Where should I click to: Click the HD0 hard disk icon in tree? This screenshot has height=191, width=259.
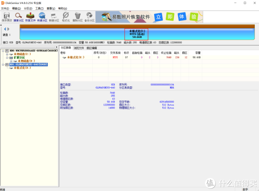coord(7,51)
